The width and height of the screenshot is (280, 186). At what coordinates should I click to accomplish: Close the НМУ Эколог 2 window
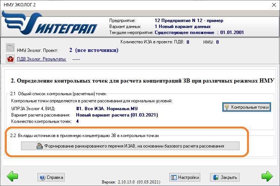coord(271,4)
